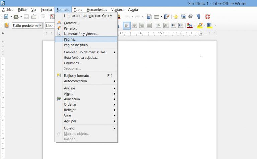Expand the Girar submenu
The height and width of the screenshot is (159, 257).
pos(86,115)
